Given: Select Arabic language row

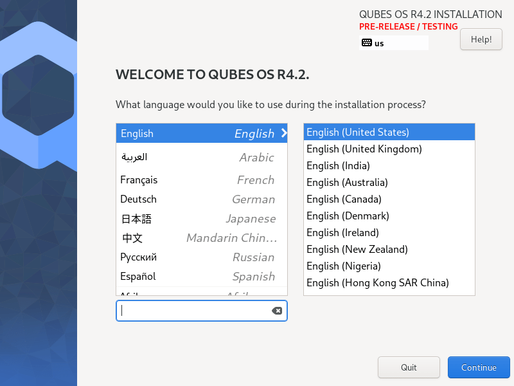Looking at the screenshot, I should [x=202, y=157].
